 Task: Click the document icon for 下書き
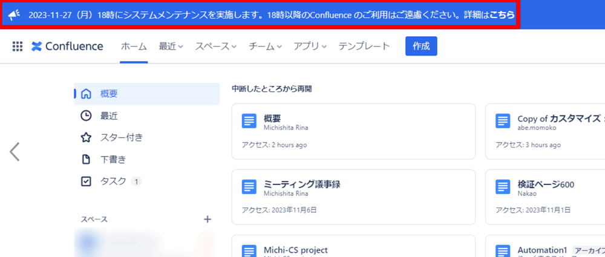coord(86,160)
